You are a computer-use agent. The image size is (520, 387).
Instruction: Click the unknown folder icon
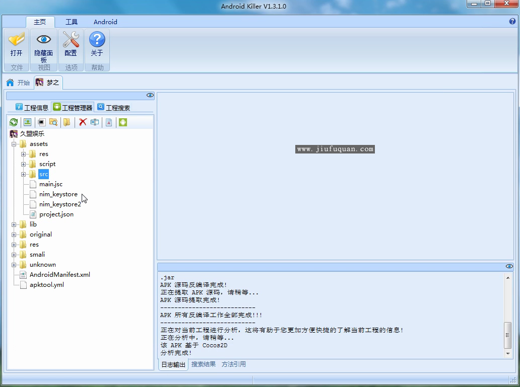click(23, 264)
